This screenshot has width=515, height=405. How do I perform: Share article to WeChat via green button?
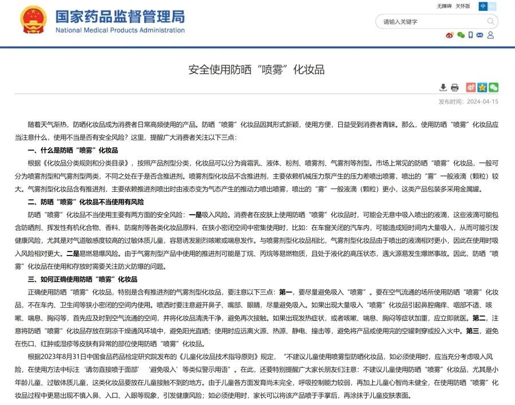[493, 88]
